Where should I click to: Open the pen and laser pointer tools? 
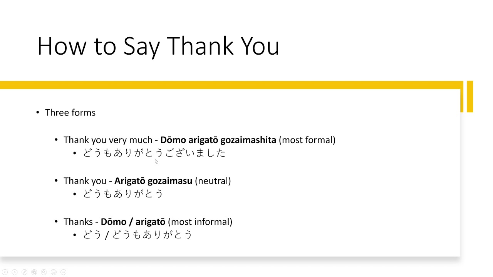(x=24, y=272)
